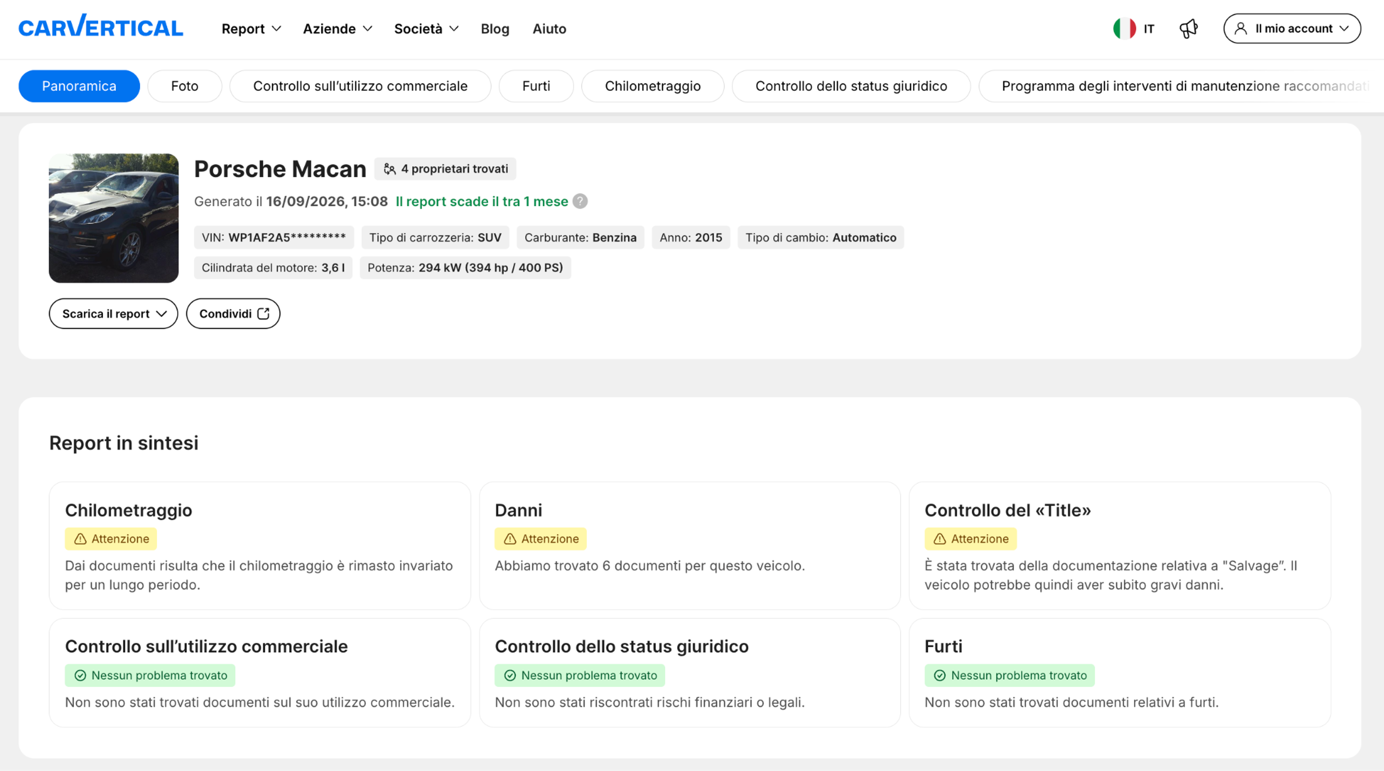This screenshot has width=1384, height=771.
Task: Click the VIN WP1AF2A5 value chip
Action: point(274,237)
